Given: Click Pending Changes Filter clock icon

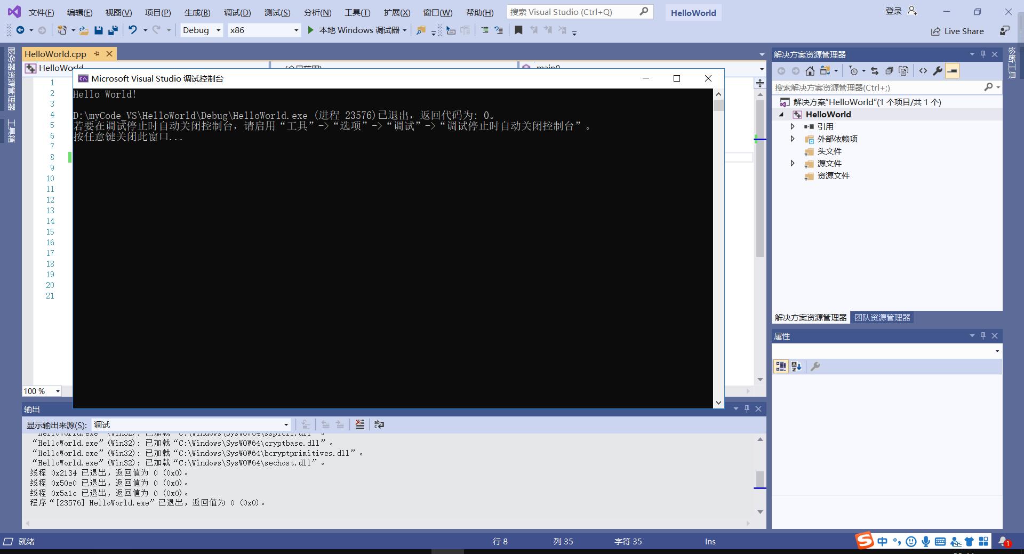Looking at the screenshot, I should [854, 71].
